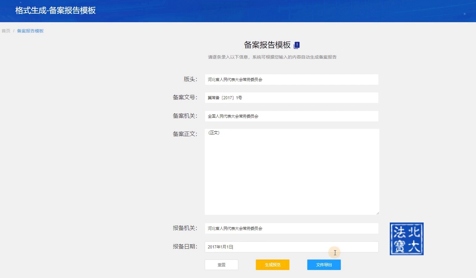Click the resize handle of 备案正文 textarea
Image resolution: width=476 pixels, height=278 pixels.
point(377,213)
